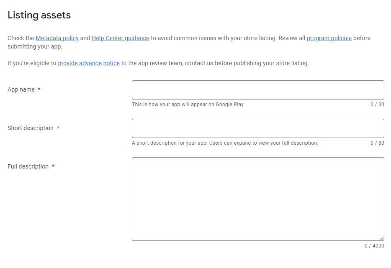The height and width of the screenshot is (268, 391).
Task: Click the 0 / 4000 character counter
Action: [x=374, y=246]
